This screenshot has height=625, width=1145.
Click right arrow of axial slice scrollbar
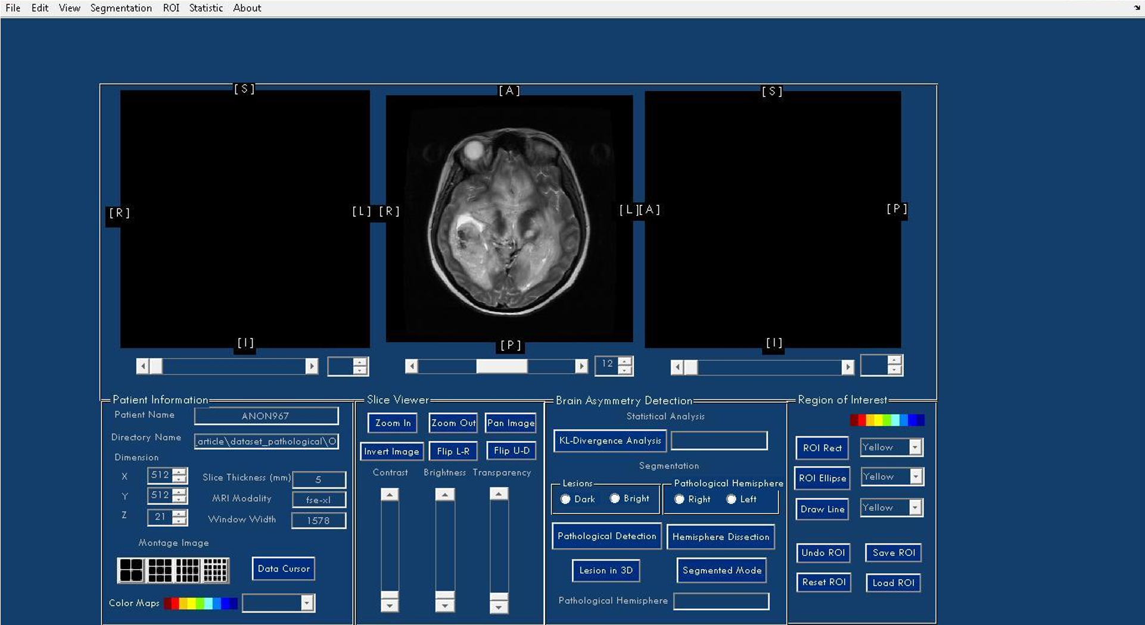[581, 366]
